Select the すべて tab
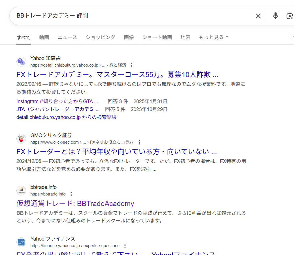294x255 pixels. coord(24,37)
